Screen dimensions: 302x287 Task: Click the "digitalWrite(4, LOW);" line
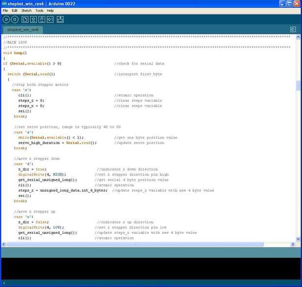pos(41,227)
